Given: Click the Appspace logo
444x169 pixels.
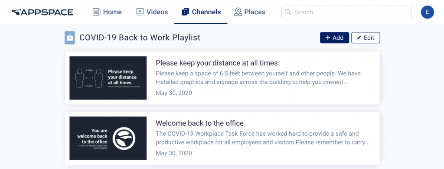Looking at the screenshot, I should [42, 12].
